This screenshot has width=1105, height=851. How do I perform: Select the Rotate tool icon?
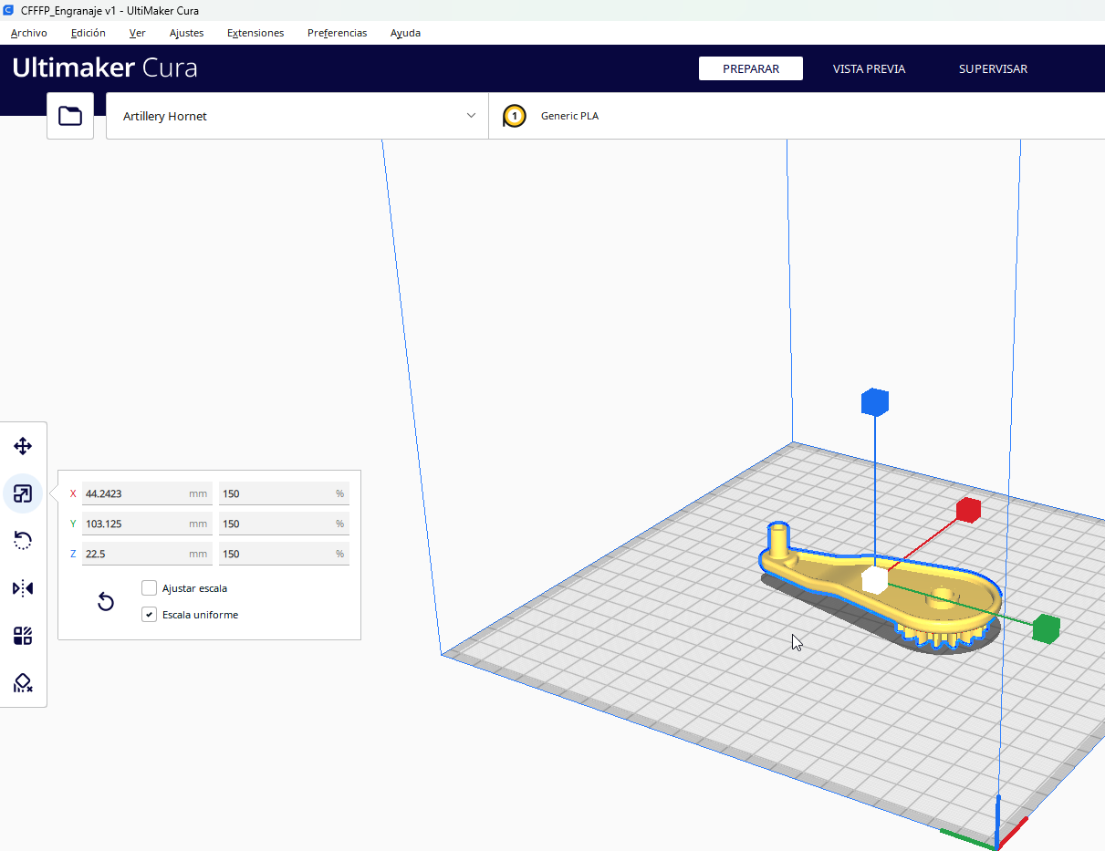point(23,541)
